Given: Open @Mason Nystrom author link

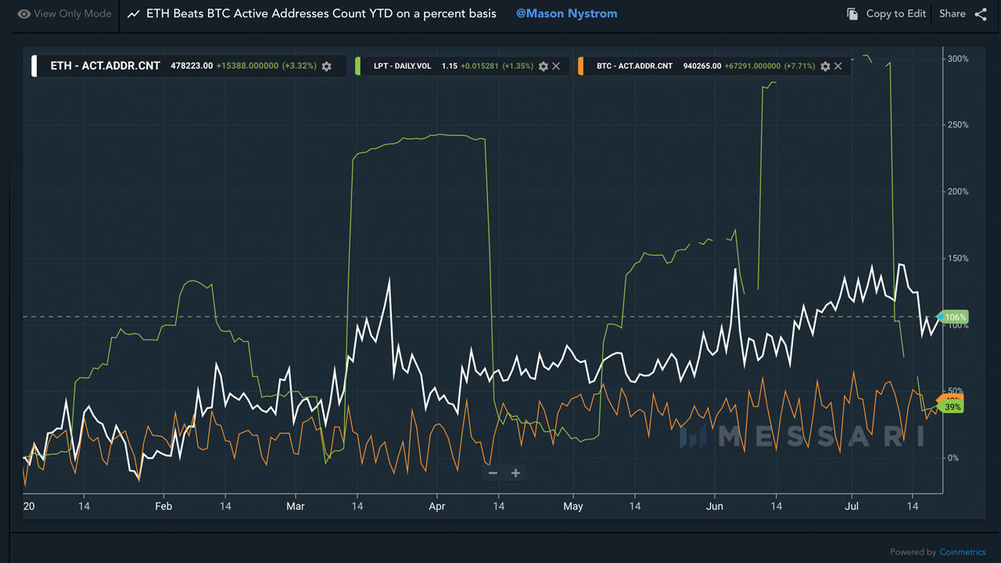Looking at the screenshot, I should coord(566,14).
